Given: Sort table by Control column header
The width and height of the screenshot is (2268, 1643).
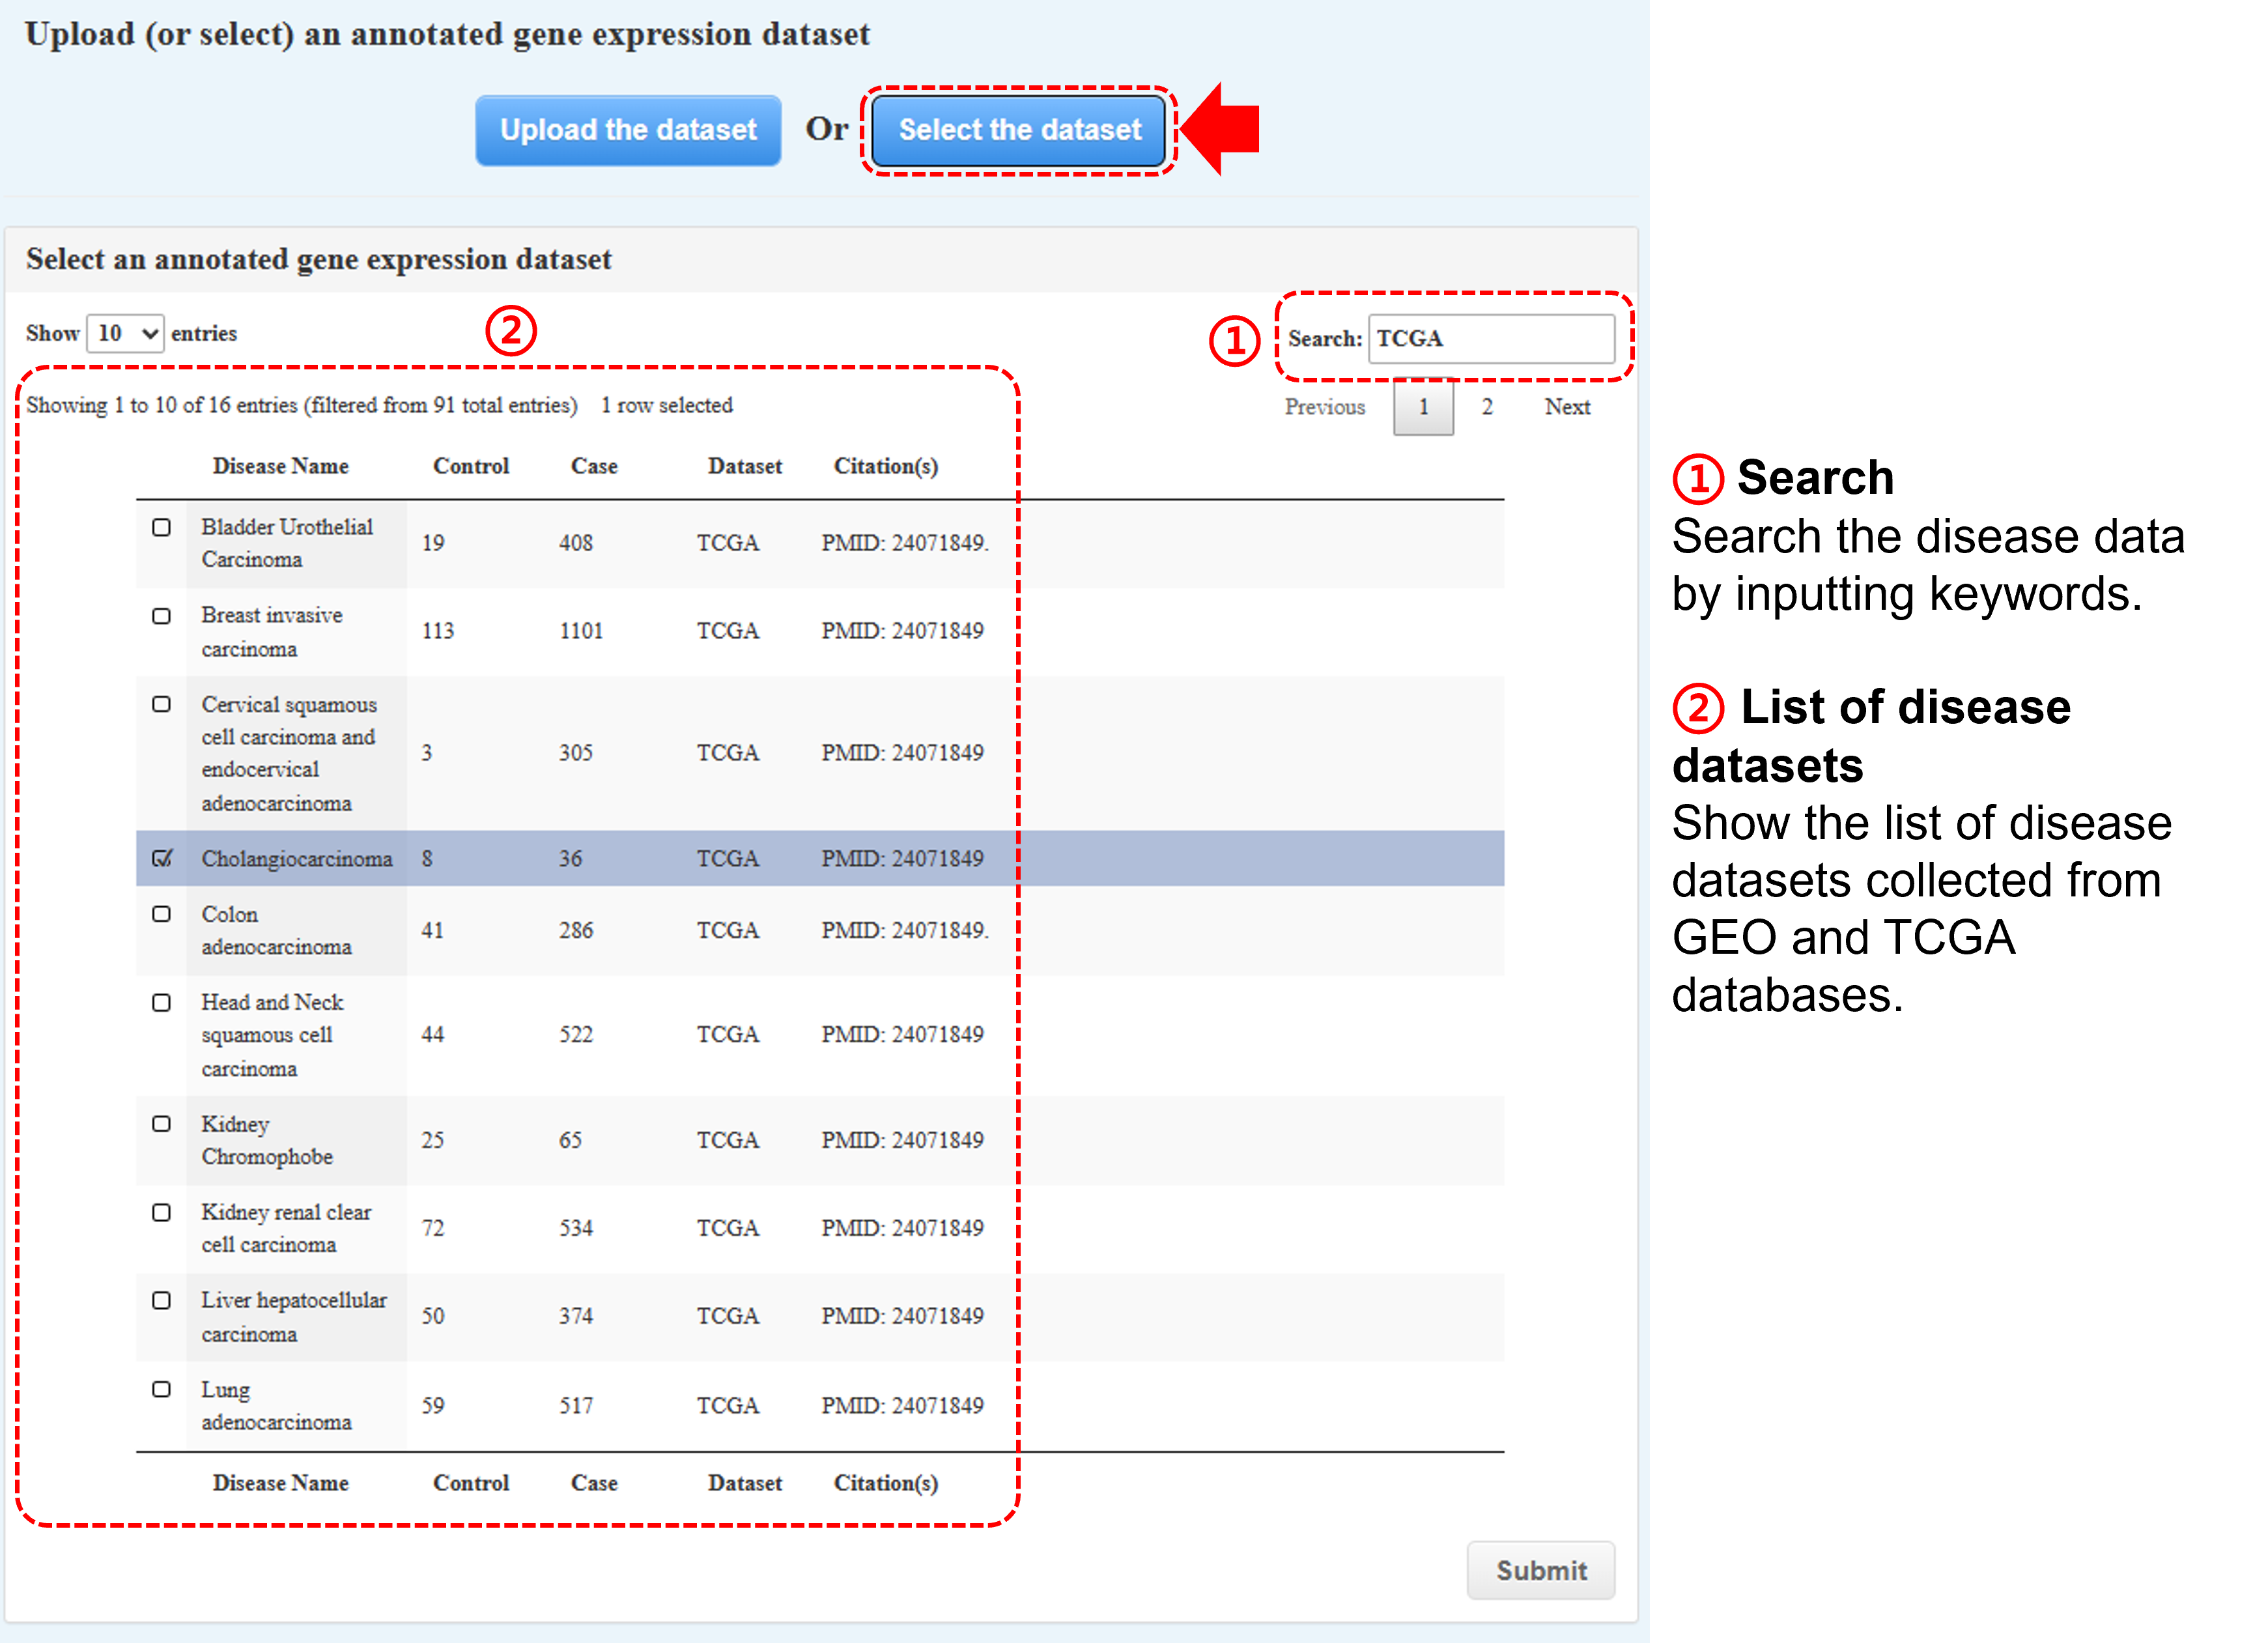Looking at the screenshot, I should pos(471,466).
